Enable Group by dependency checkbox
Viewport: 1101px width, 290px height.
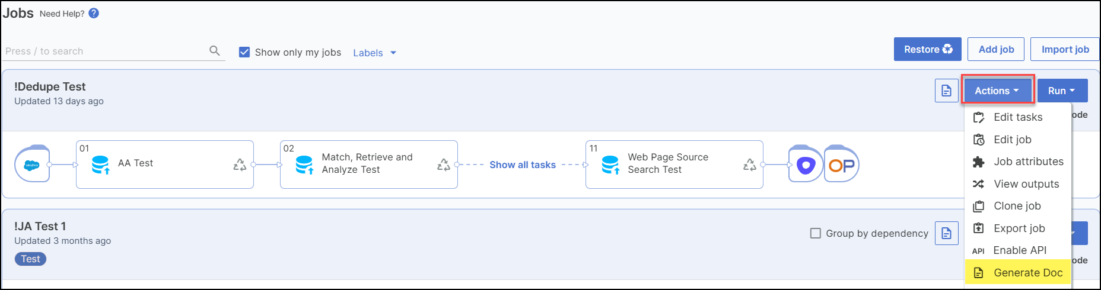[x=816, y=233]
